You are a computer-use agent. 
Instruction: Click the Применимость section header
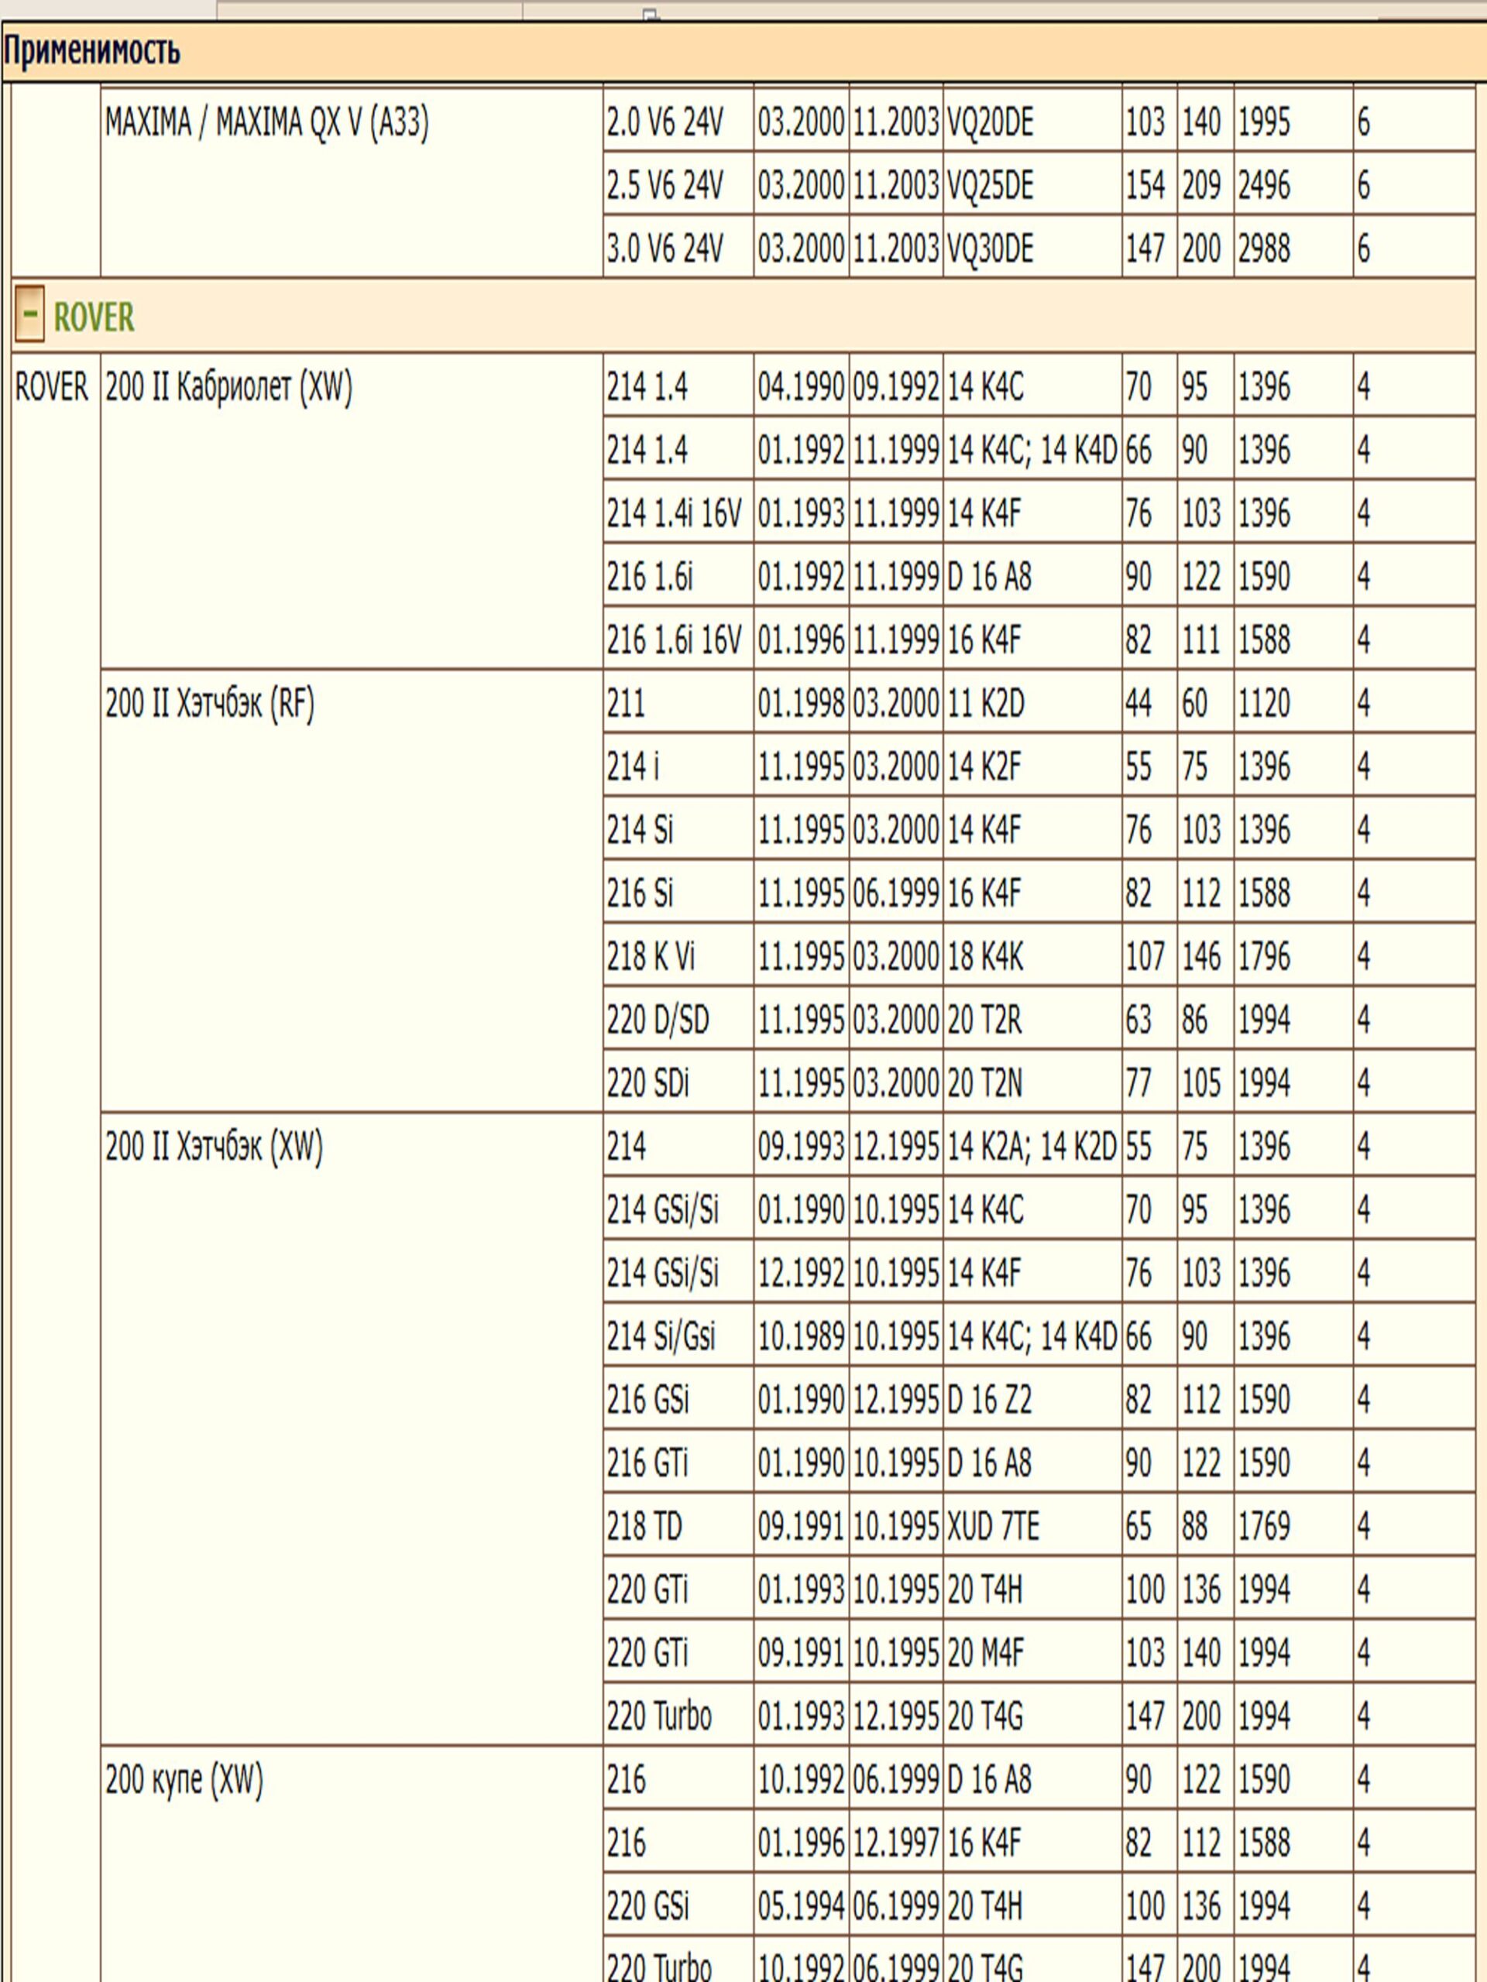(91, 51)
